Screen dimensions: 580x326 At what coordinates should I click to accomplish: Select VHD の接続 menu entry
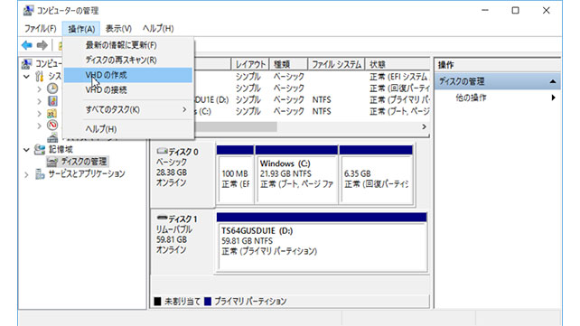coord(128,89)
